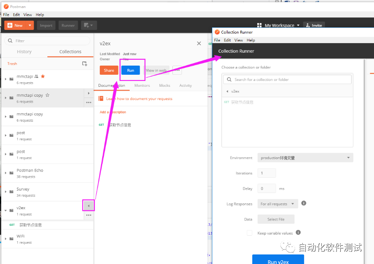The width and height of the screenshot is (374, 264).
Task: Open Runner from the Postman toolbar
Action: pyautogui.click(x=68, y=25)
